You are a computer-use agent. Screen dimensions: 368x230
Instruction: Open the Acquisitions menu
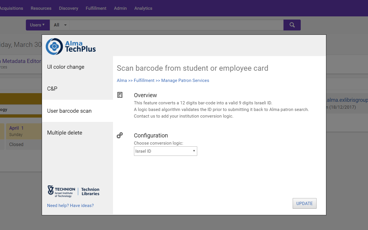click(x=11, y=8)
